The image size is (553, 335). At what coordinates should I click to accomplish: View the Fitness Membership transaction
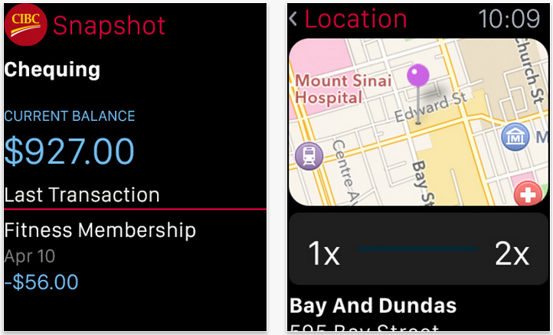click(100, 229)
